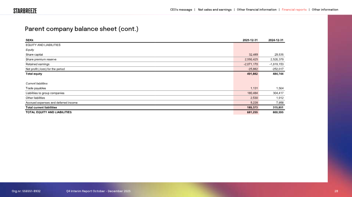Click group liabilities value 180,484
352x197 pixels.
[253, 93]
